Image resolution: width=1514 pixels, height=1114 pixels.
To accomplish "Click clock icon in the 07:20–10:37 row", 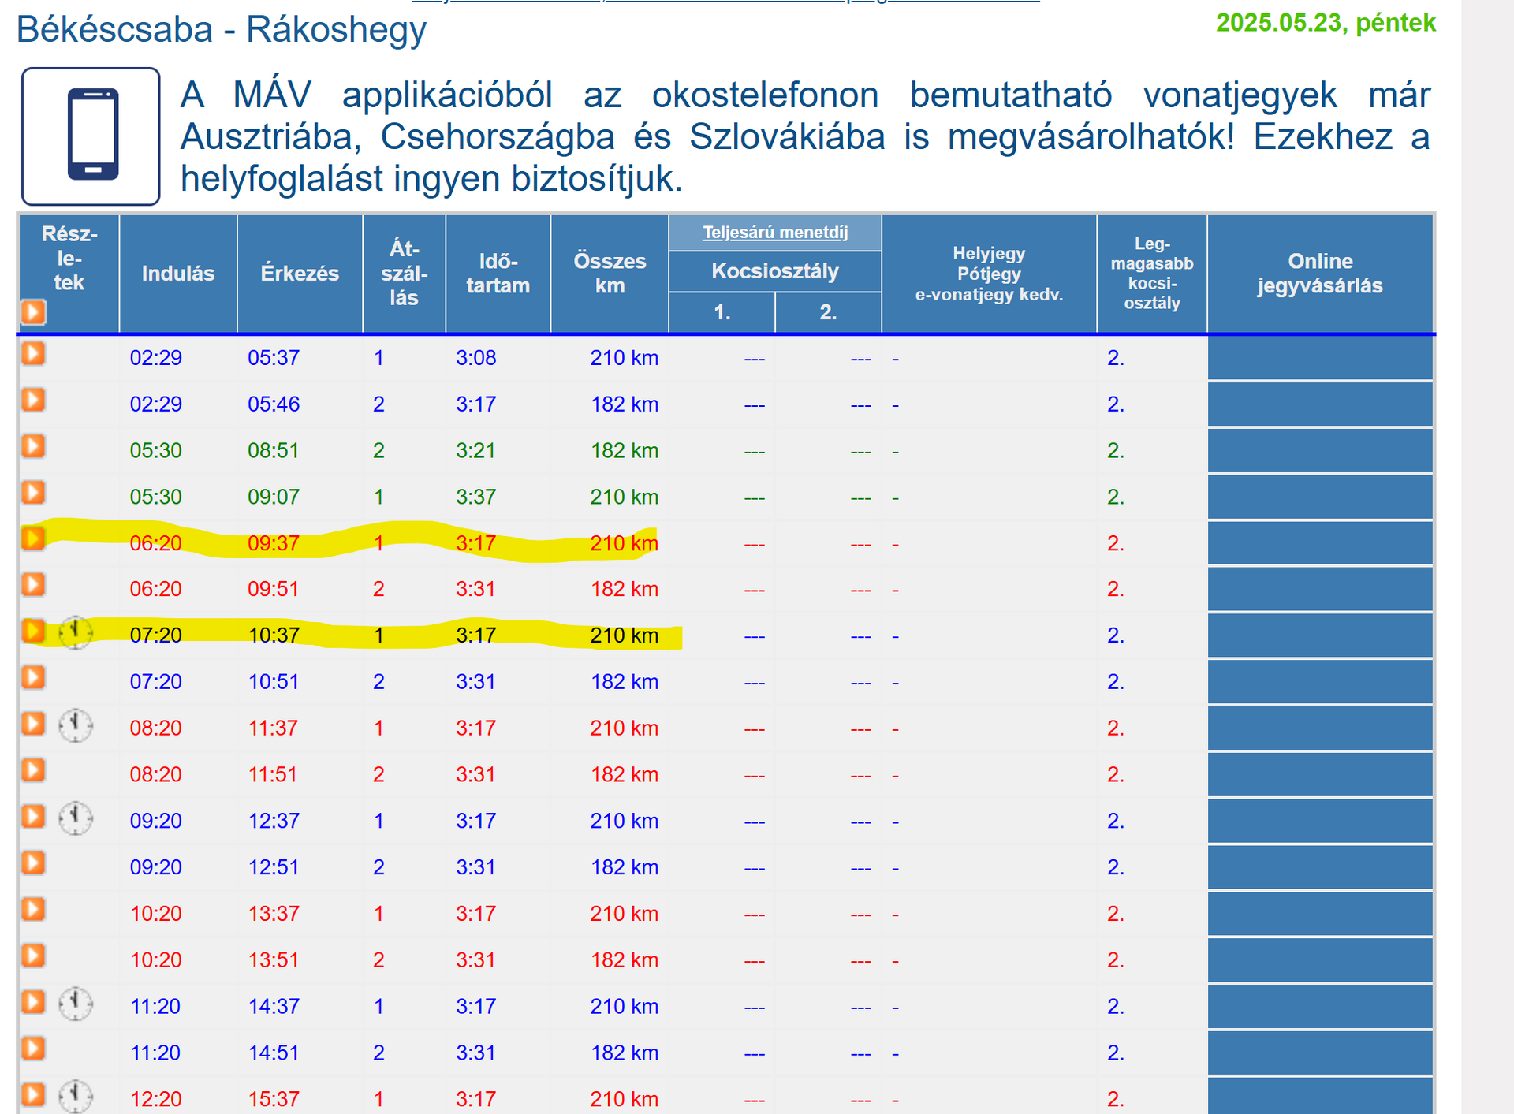I will point(76,632).
